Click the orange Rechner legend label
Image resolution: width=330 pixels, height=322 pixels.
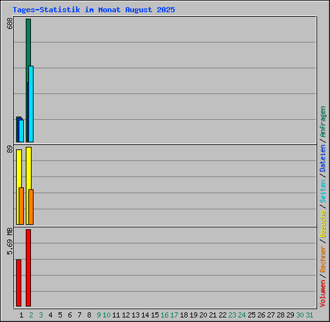coord(323,259)
